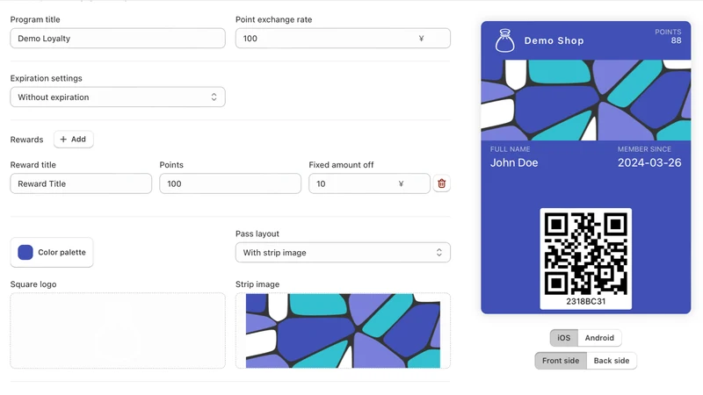Delete the reward using trash icon
The width and height of the screenshot is (703, 395).
442,183
